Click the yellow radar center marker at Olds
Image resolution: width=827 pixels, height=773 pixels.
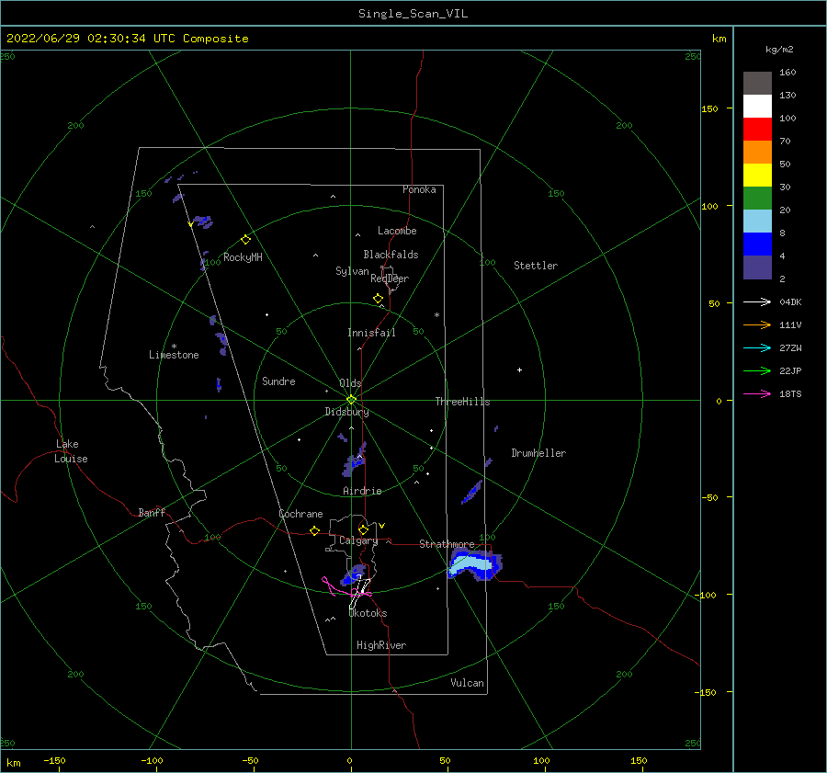(351, 400)
